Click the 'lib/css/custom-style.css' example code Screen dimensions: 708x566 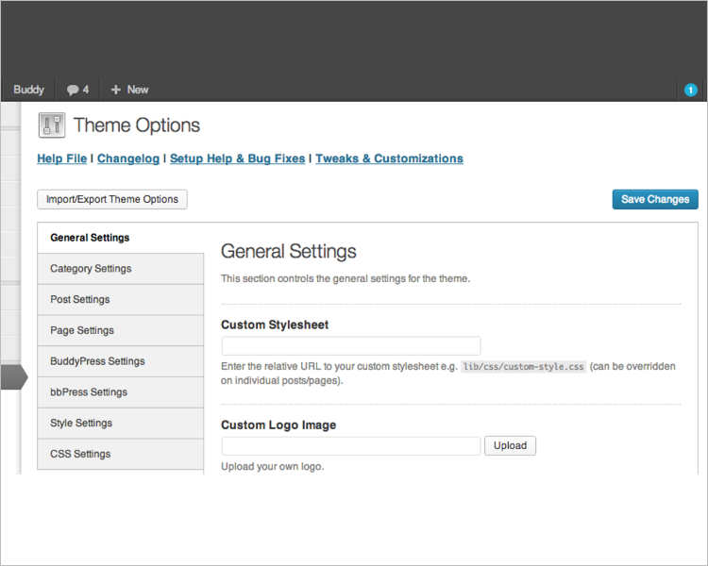tap(523, 367)
